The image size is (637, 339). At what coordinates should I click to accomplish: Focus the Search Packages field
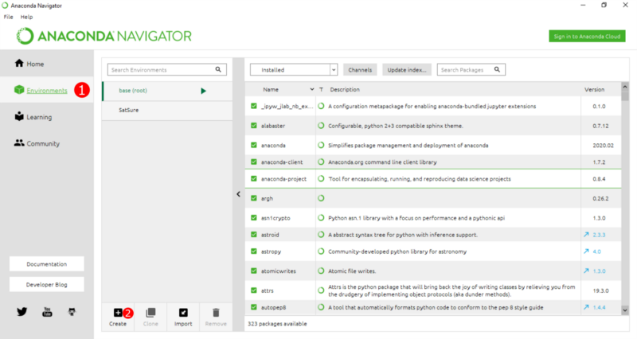coord(471,70)
